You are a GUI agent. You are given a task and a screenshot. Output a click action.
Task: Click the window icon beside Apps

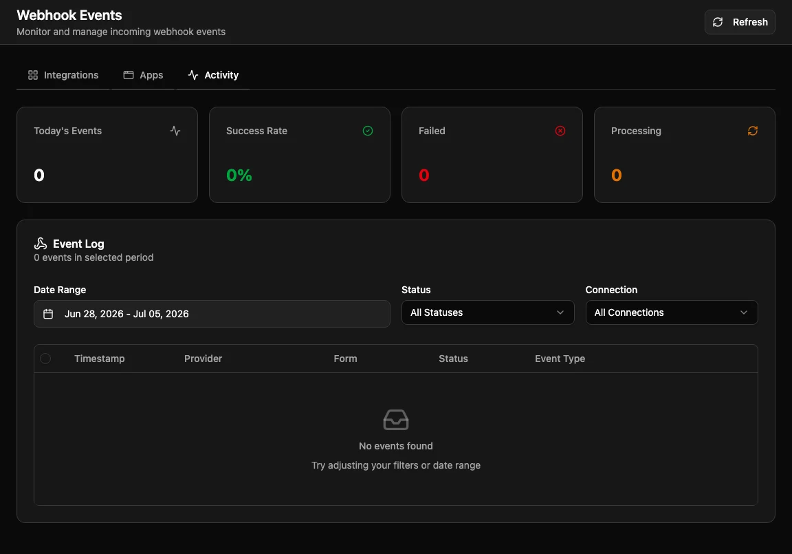[129, 75]
